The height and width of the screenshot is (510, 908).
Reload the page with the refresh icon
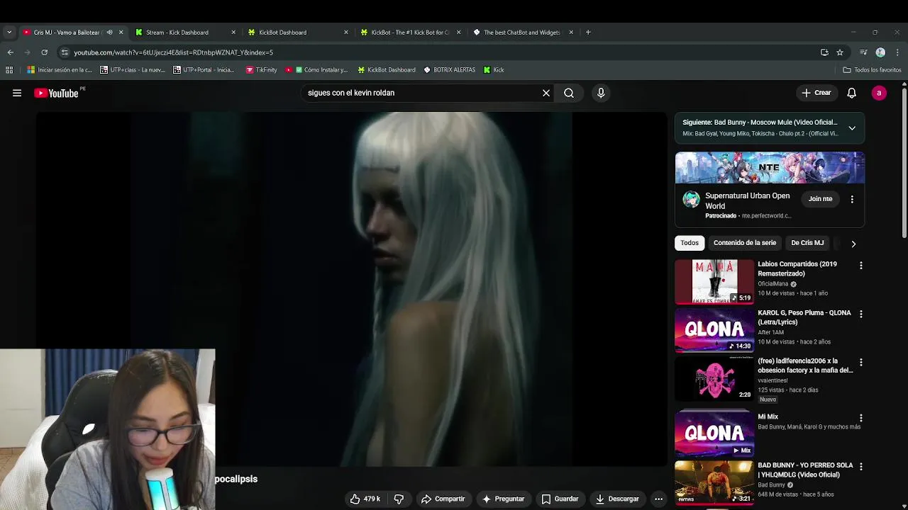point(44,52)
